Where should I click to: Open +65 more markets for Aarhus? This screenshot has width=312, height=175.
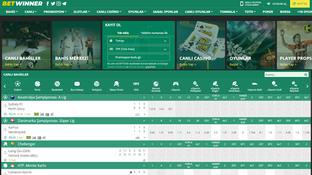pyautogui.click(x=137, y=137)
